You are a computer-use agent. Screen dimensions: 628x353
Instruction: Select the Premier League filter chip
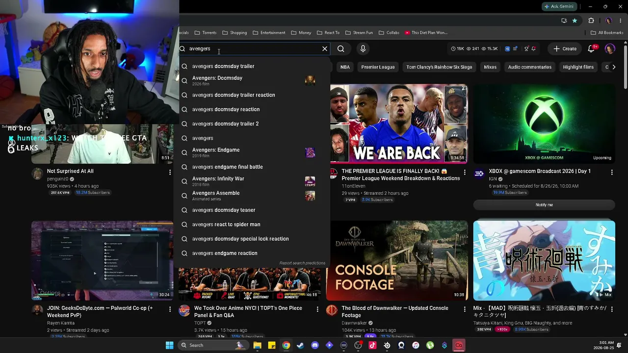pyautogui.click(x=378, y=67)
